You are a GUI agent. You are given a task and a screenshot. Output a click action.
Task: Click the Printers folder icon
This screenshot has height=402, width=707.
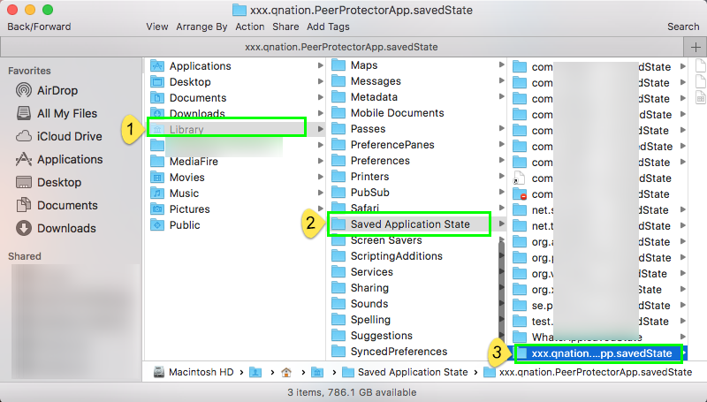pyautogui.click(x=338, y=177)
